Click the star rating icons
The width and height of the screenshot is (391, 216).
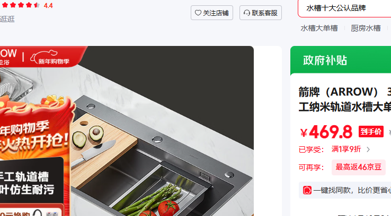[21, 5]
